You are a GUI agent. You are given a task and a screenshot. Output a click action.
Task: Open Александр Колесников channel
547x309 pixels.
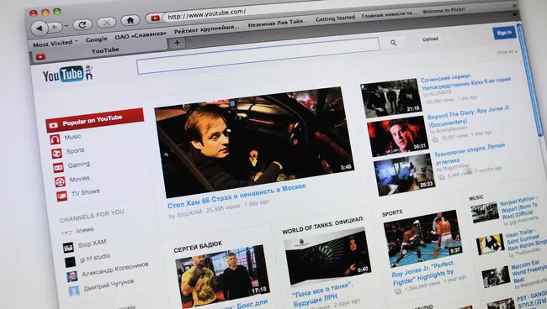click(x=114, y=269)
